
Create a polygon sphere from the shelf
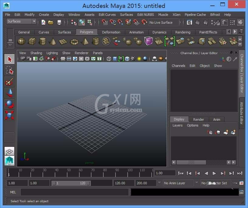tap(21, 41)
